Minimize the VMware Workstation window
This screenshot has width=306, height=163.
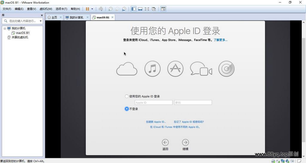(x=280, y=2)
